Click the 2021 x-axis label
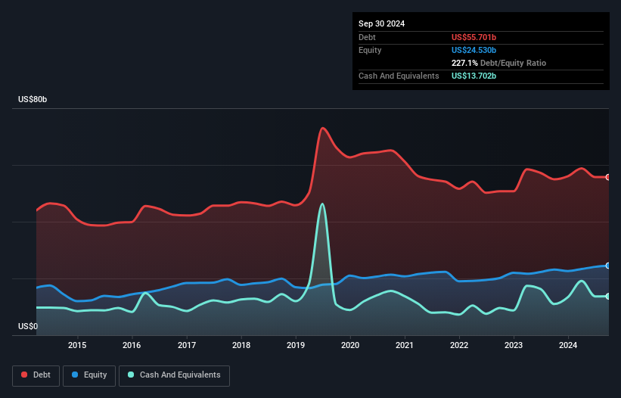621x398 pixels. click(x=405, y=345)
